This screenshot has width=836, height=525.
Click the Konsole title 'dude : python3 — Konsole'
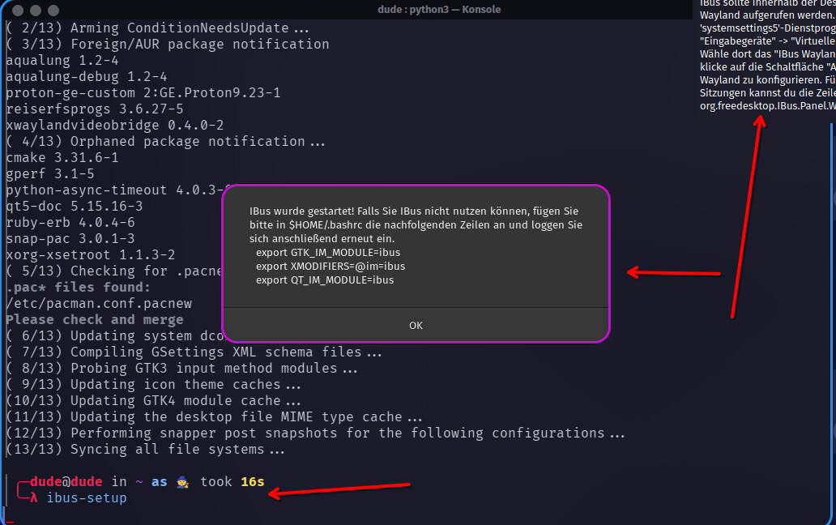439,10
